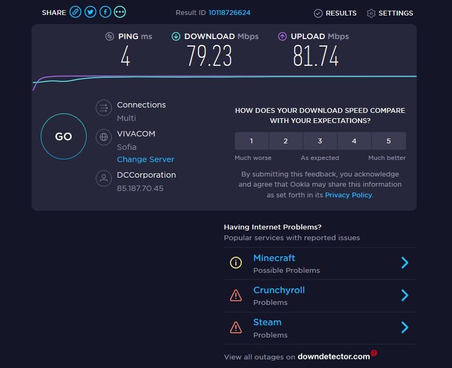Image resolution: width=452 pixels, height=368 pixels.
Task: Click Possible Problems status under Minecraft
Action: (287, 270)
